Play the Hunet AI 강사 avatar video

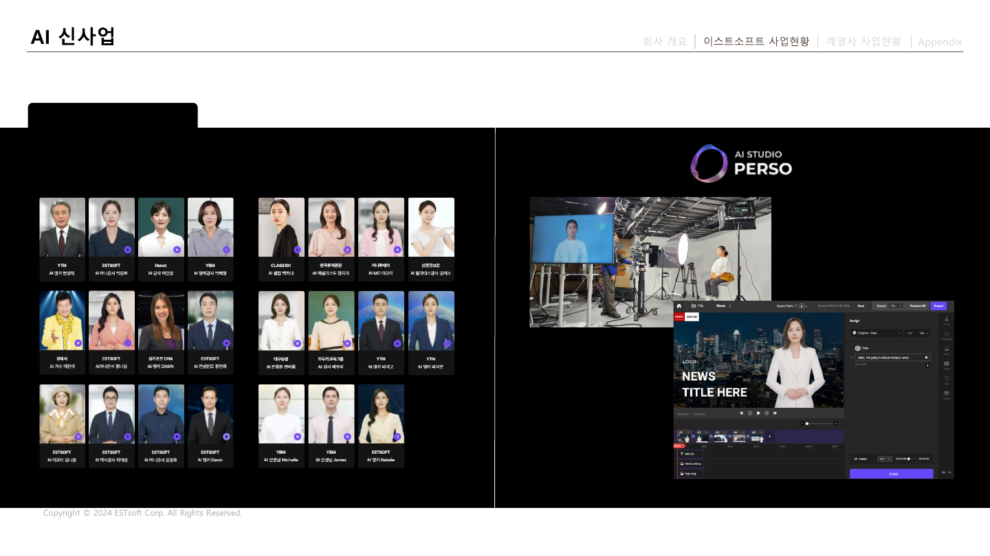[177, 250]
